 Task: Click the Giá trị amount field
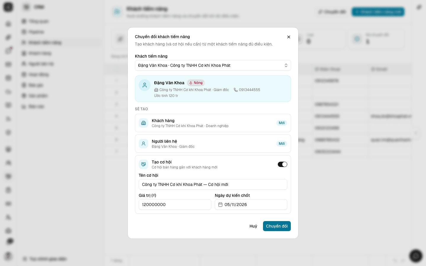tap(175, 205)
